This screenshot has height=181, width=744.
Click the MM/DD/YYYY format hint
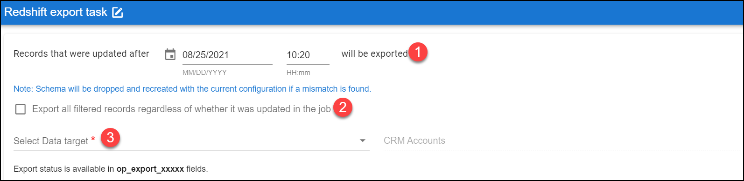pyautogui.click(x=205, y=73)
